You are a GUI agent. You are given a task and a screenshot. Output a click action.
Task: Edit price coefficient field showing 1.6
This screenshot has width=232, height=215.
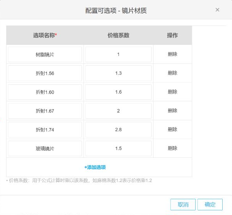coord(118,92)
